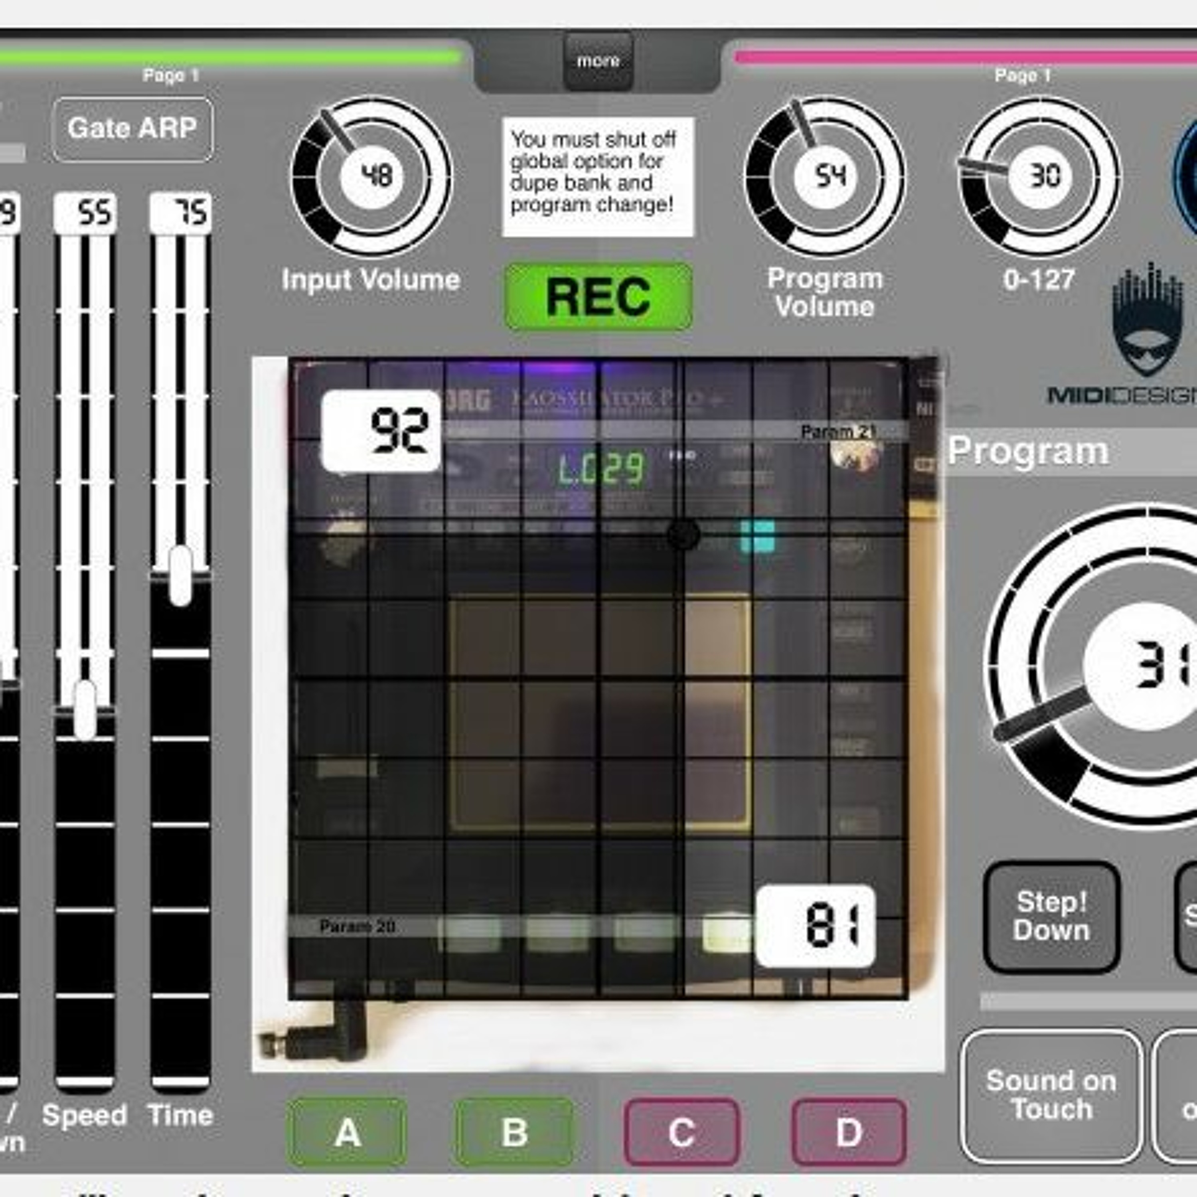Click the Input Volume knob
This screenshot has height=1197, width=1197.
[372, 177]
